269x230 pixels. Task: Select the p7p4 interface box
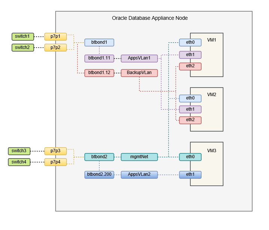pyautogui.click(x=55, y=162)
